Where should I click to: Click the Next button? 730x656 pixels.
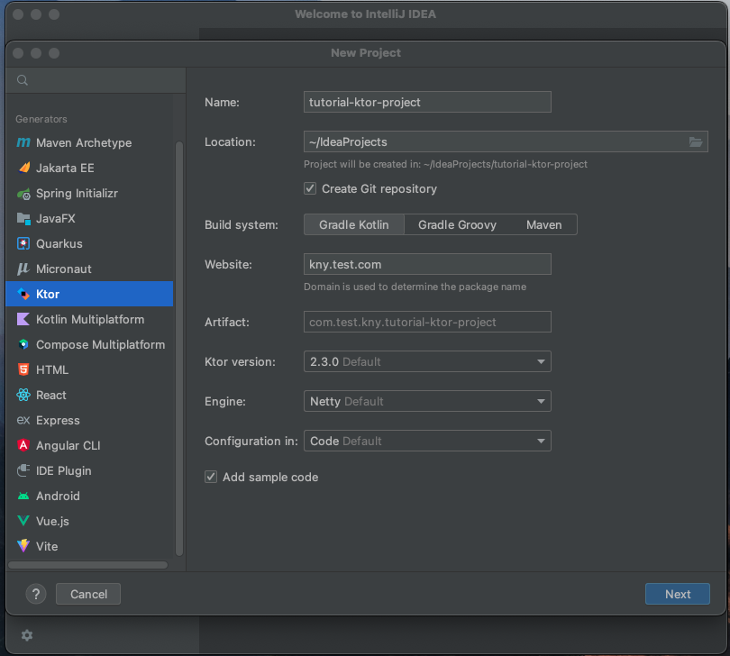pos(678,594)
